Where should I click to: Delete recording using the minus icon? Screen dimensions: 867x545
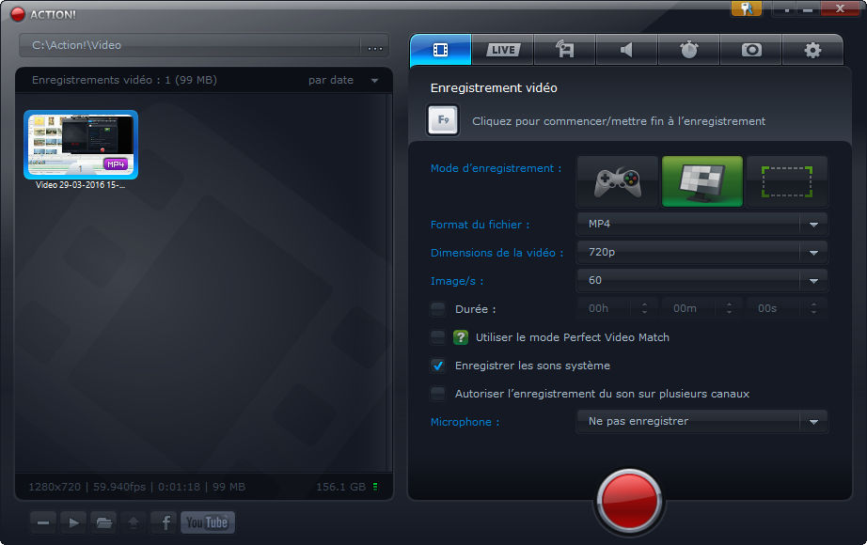(x=42, y=522)
